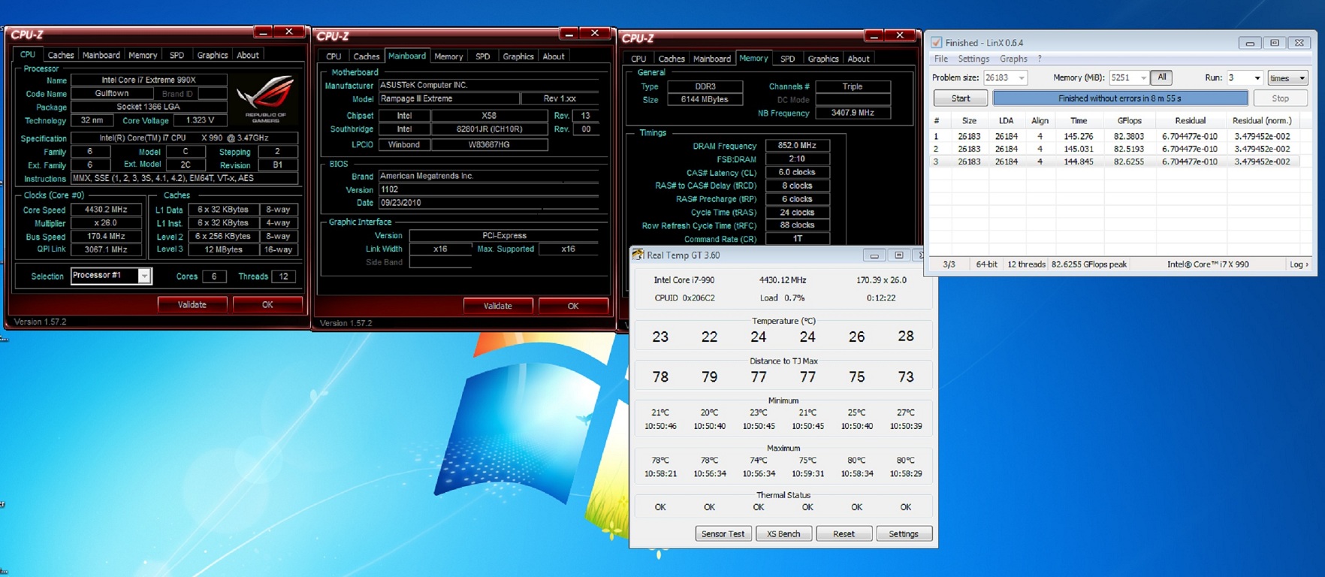1325x577 pixels.
Task: Open XS Bench in Real Temp
Action: point(783,533)
